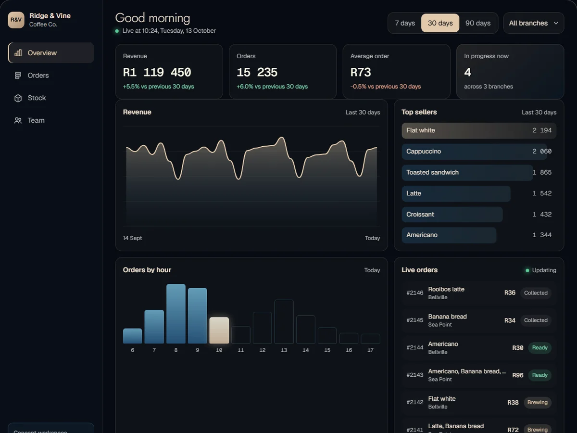Open order #2146 Rooibos latte
The width and height of the screenshot is (577, 433).
click(479, 293)
